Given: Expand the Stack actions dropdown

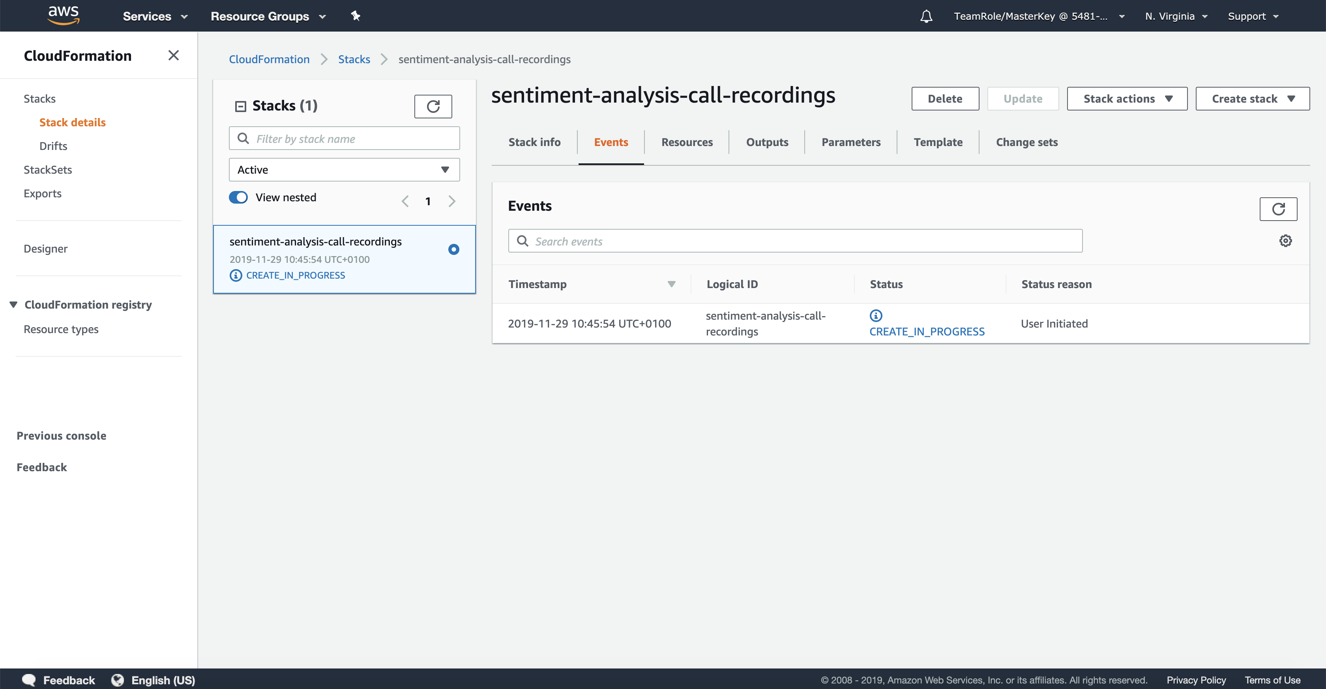Looking at the screenshot, I should click(1127, 99).
